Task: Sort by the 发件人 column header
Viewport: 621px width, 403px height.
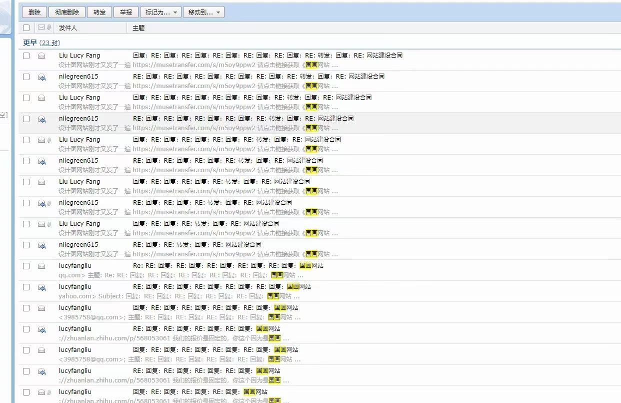Action: tap(68, 28)
